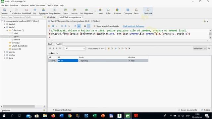Expand the admin database node
212x119 pixels.
tap(4, 52)
